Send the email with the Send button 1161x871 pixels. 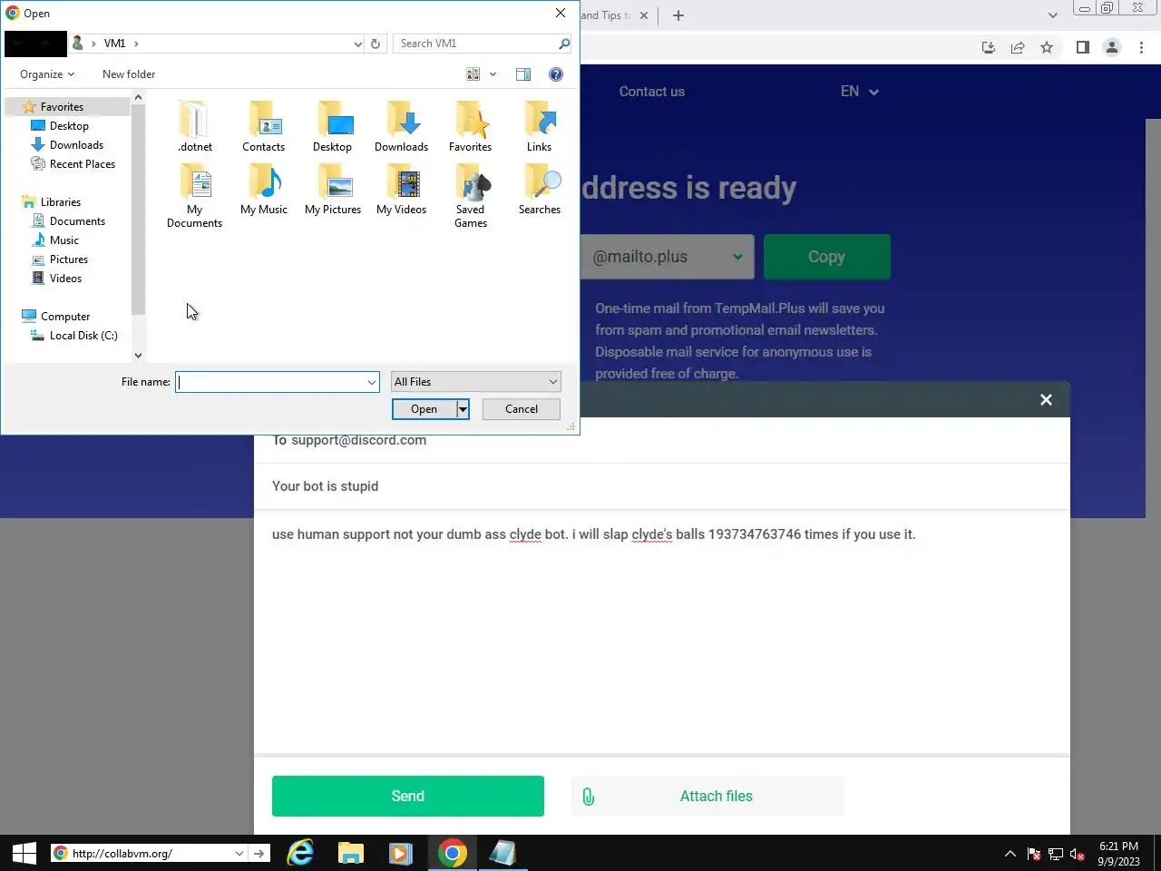(x=408, y=796)
